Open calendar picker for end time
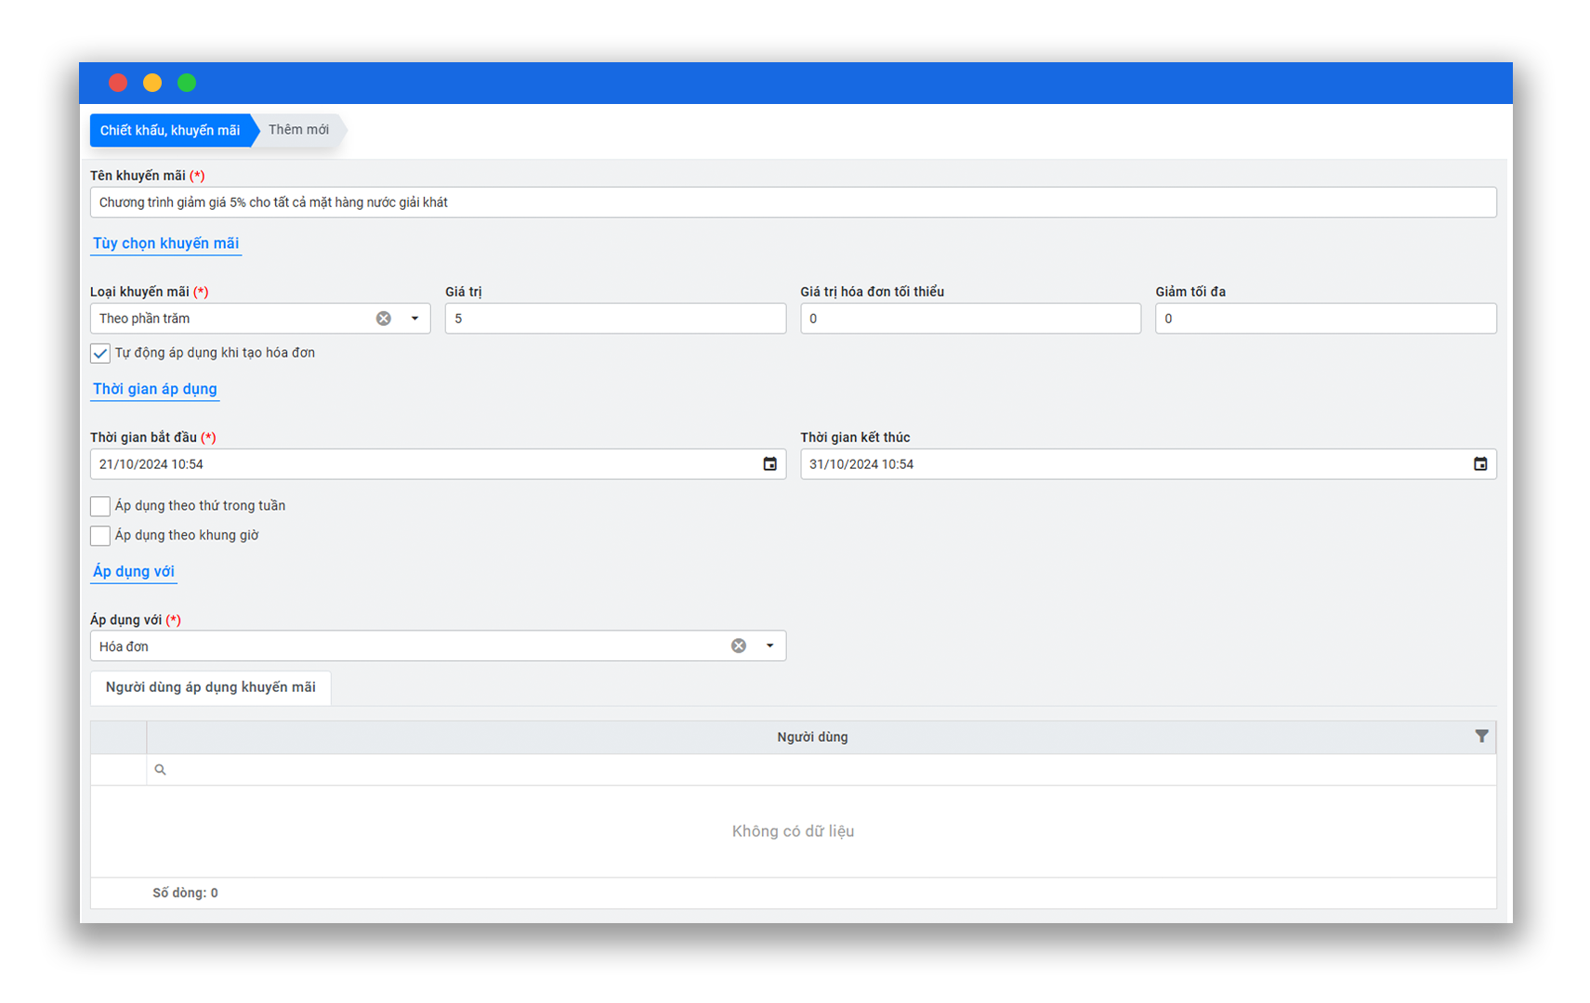Image resolution: width=1590 pixels, height=1003 pixels. pyautogui.click(x=1479, y=464)
